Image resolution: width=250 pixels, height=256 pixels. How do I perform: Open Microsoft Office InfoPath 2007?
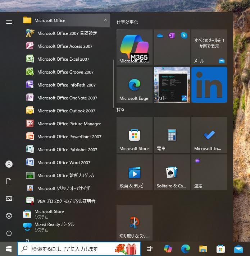coord(66,85)
